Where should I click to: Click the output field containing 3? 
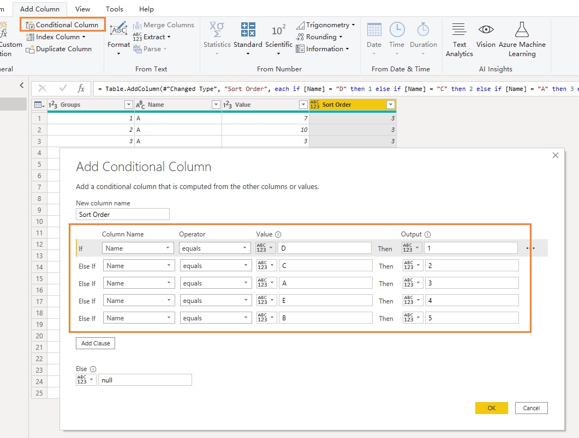pos(472,283)
